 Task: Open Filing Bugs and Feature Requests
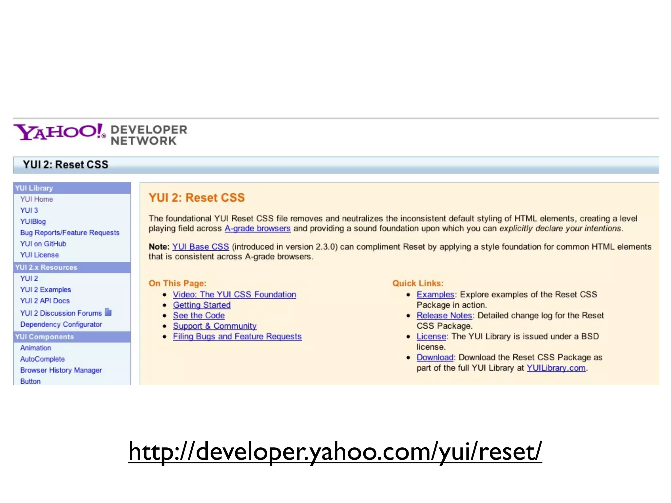pos(238,336)
